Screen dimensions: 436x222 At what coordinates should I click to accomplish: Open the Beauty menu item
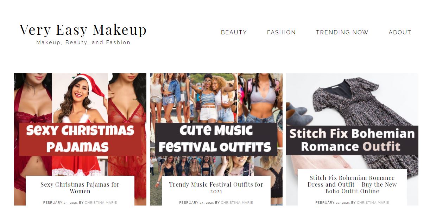[234, 32]
